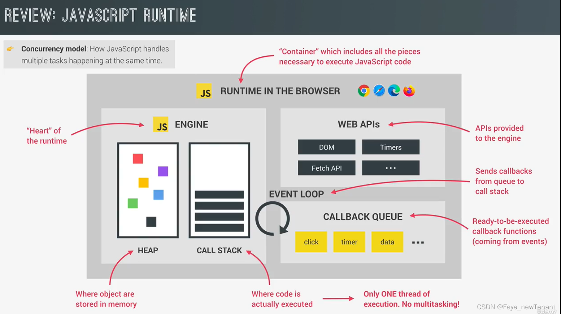Viewport: 561px width, 314px height.
Task: Click Where object are stored in memory note
Action: (106, 299)
